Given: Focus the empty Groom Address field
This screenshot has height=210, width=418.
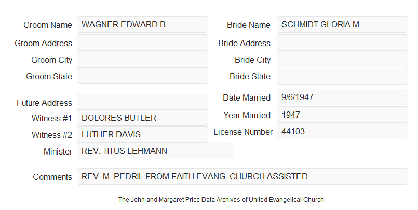Looking at the screenshot, I should tap(142, 43).
